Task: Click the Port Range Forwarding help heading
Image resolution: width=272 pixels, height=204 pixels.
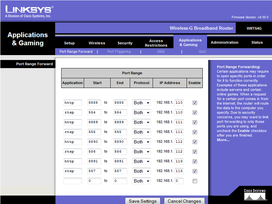Action: click(239, 67)
